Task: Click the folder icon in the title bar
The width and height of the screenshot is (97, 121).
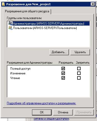Action: [x=3, y=4]
